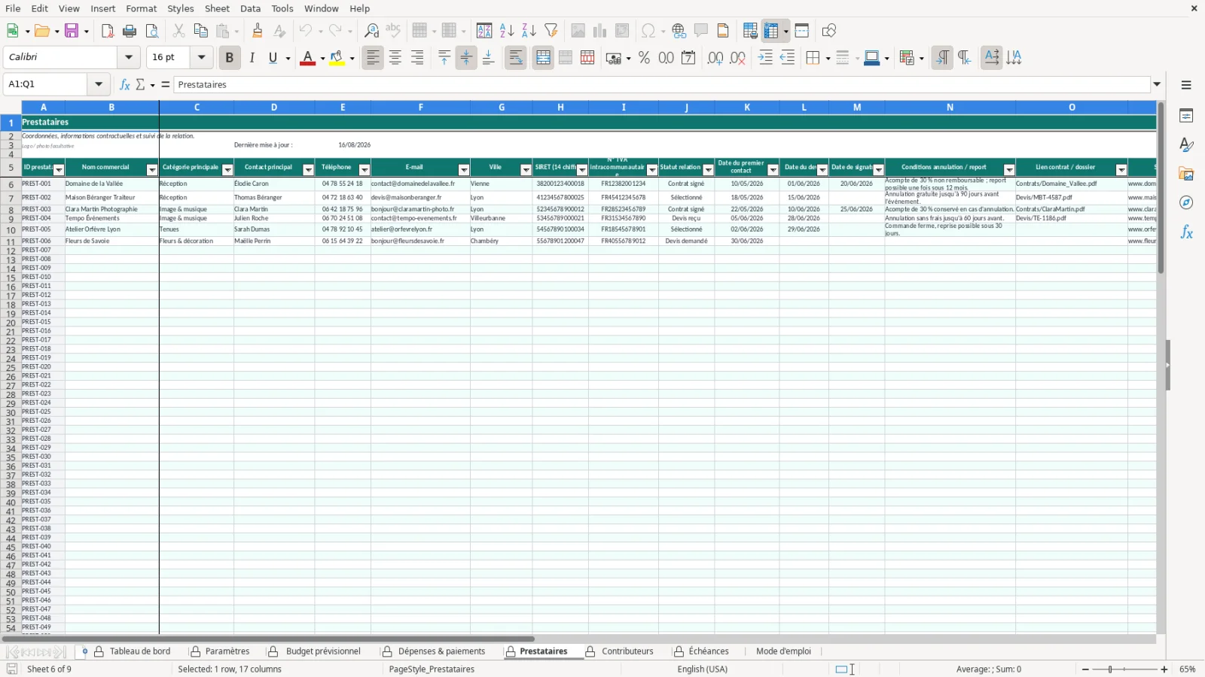Open Nom commercial column filter

click(x=152, y=170)
